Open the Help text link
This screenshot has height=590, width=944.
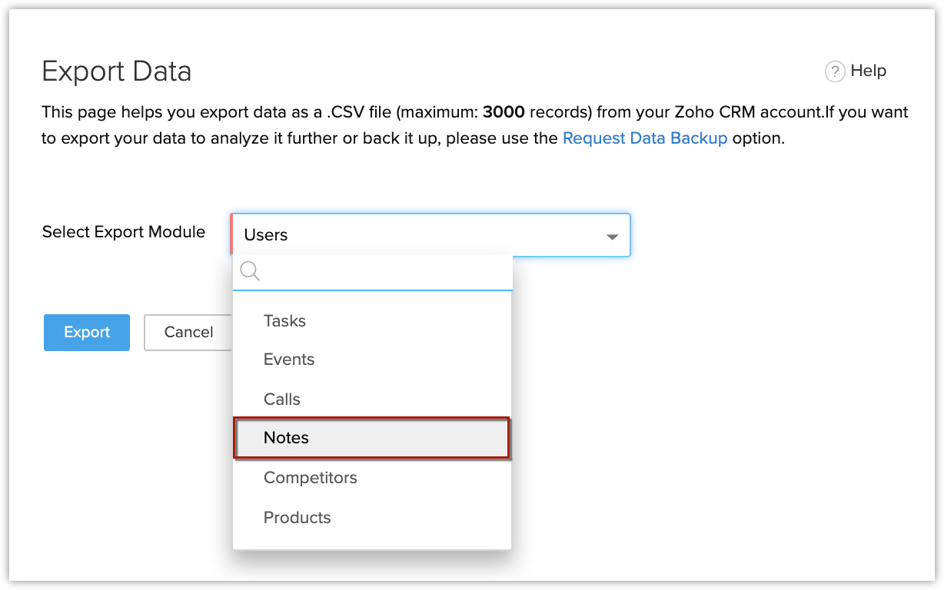(869, 71)
